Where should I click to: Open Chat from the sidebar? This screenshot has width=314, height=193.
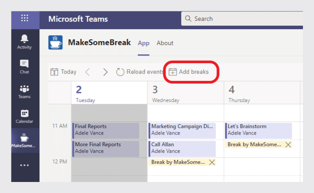click(24, 67)
